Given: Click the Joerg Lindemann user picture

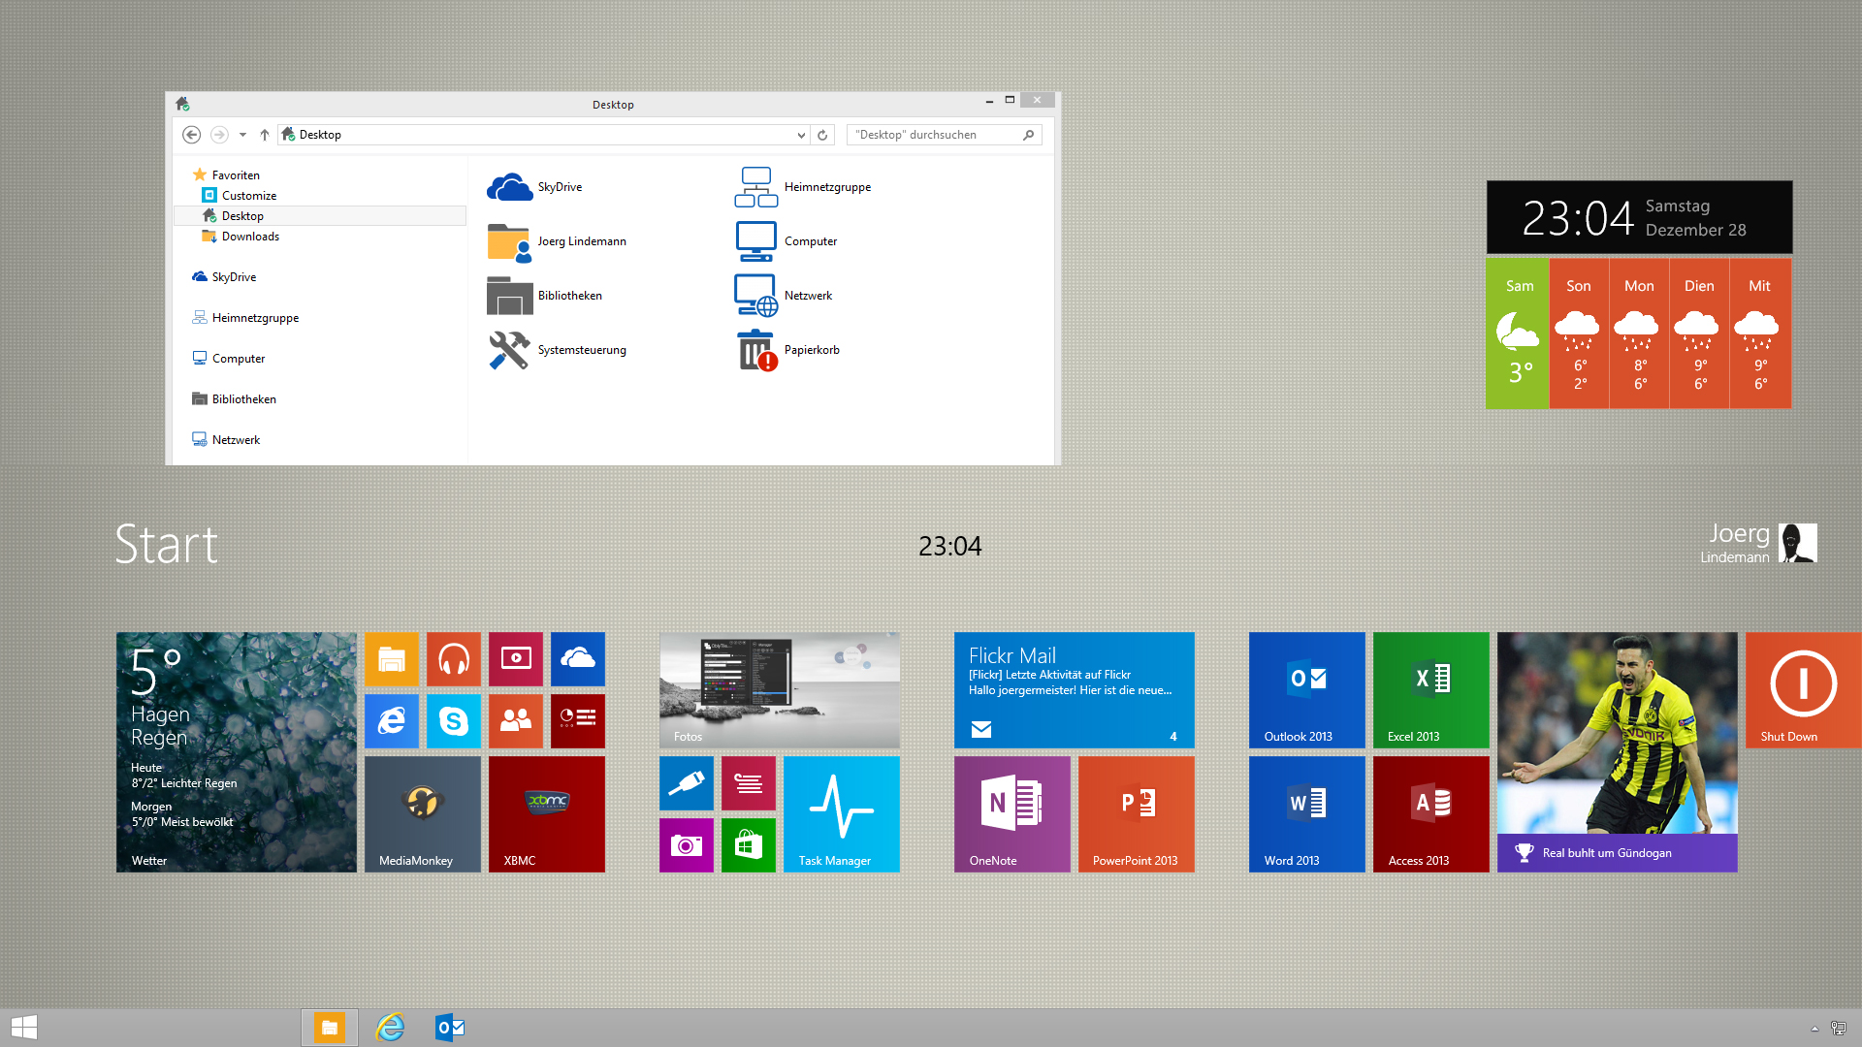Looking at the screenshot, I should 1798,543.
